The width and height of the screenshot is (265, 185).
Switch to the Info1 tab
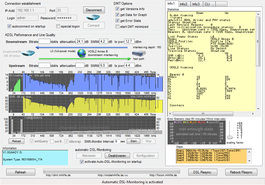tap(172, 4)
